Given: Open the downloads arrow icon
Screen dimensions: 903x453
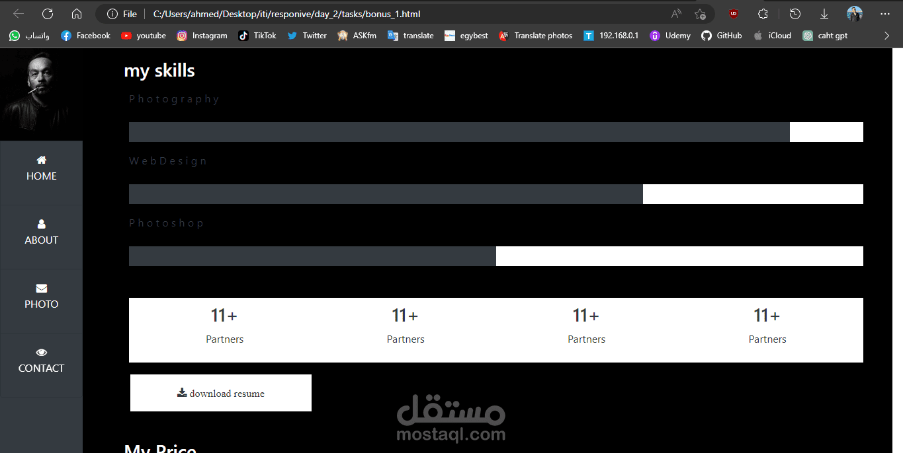Looking at the screenshot, I should pyautogui.click(x=824, y=14).
